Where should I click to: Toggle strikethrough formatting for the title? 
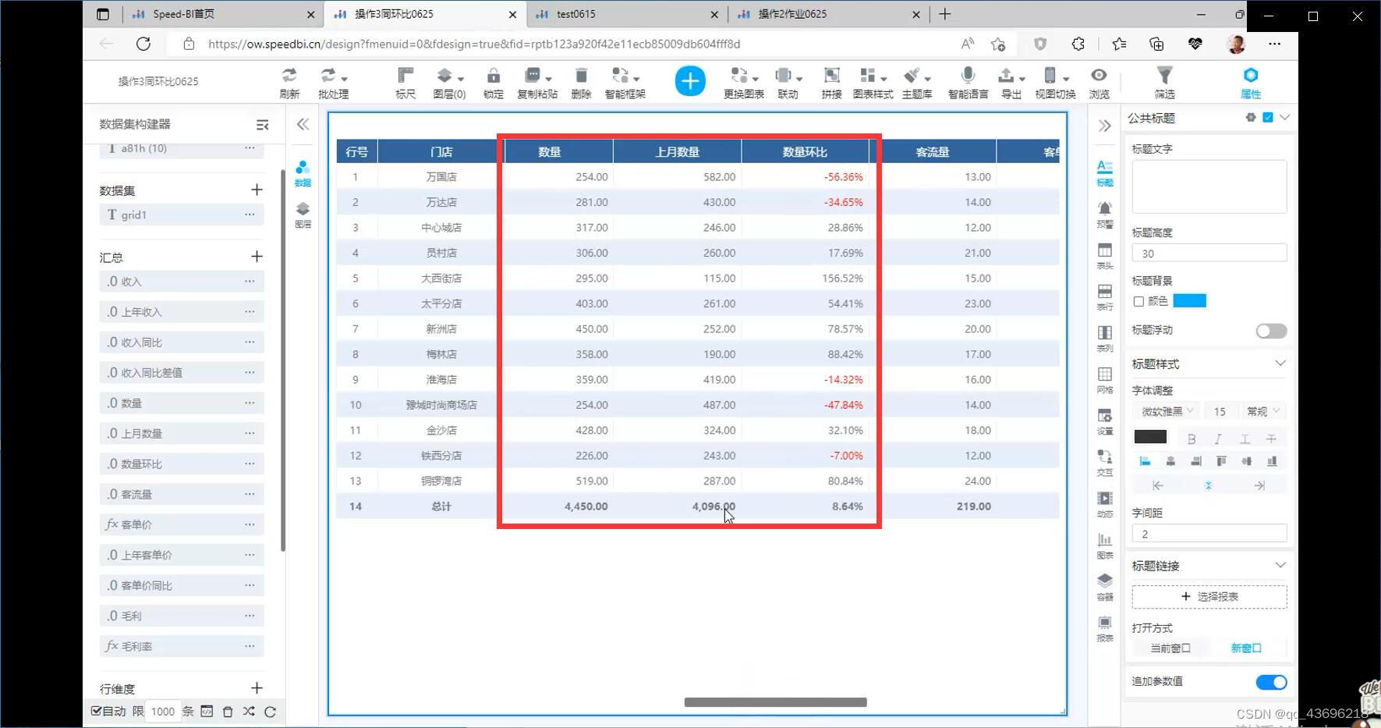[x=1271, y=439]
